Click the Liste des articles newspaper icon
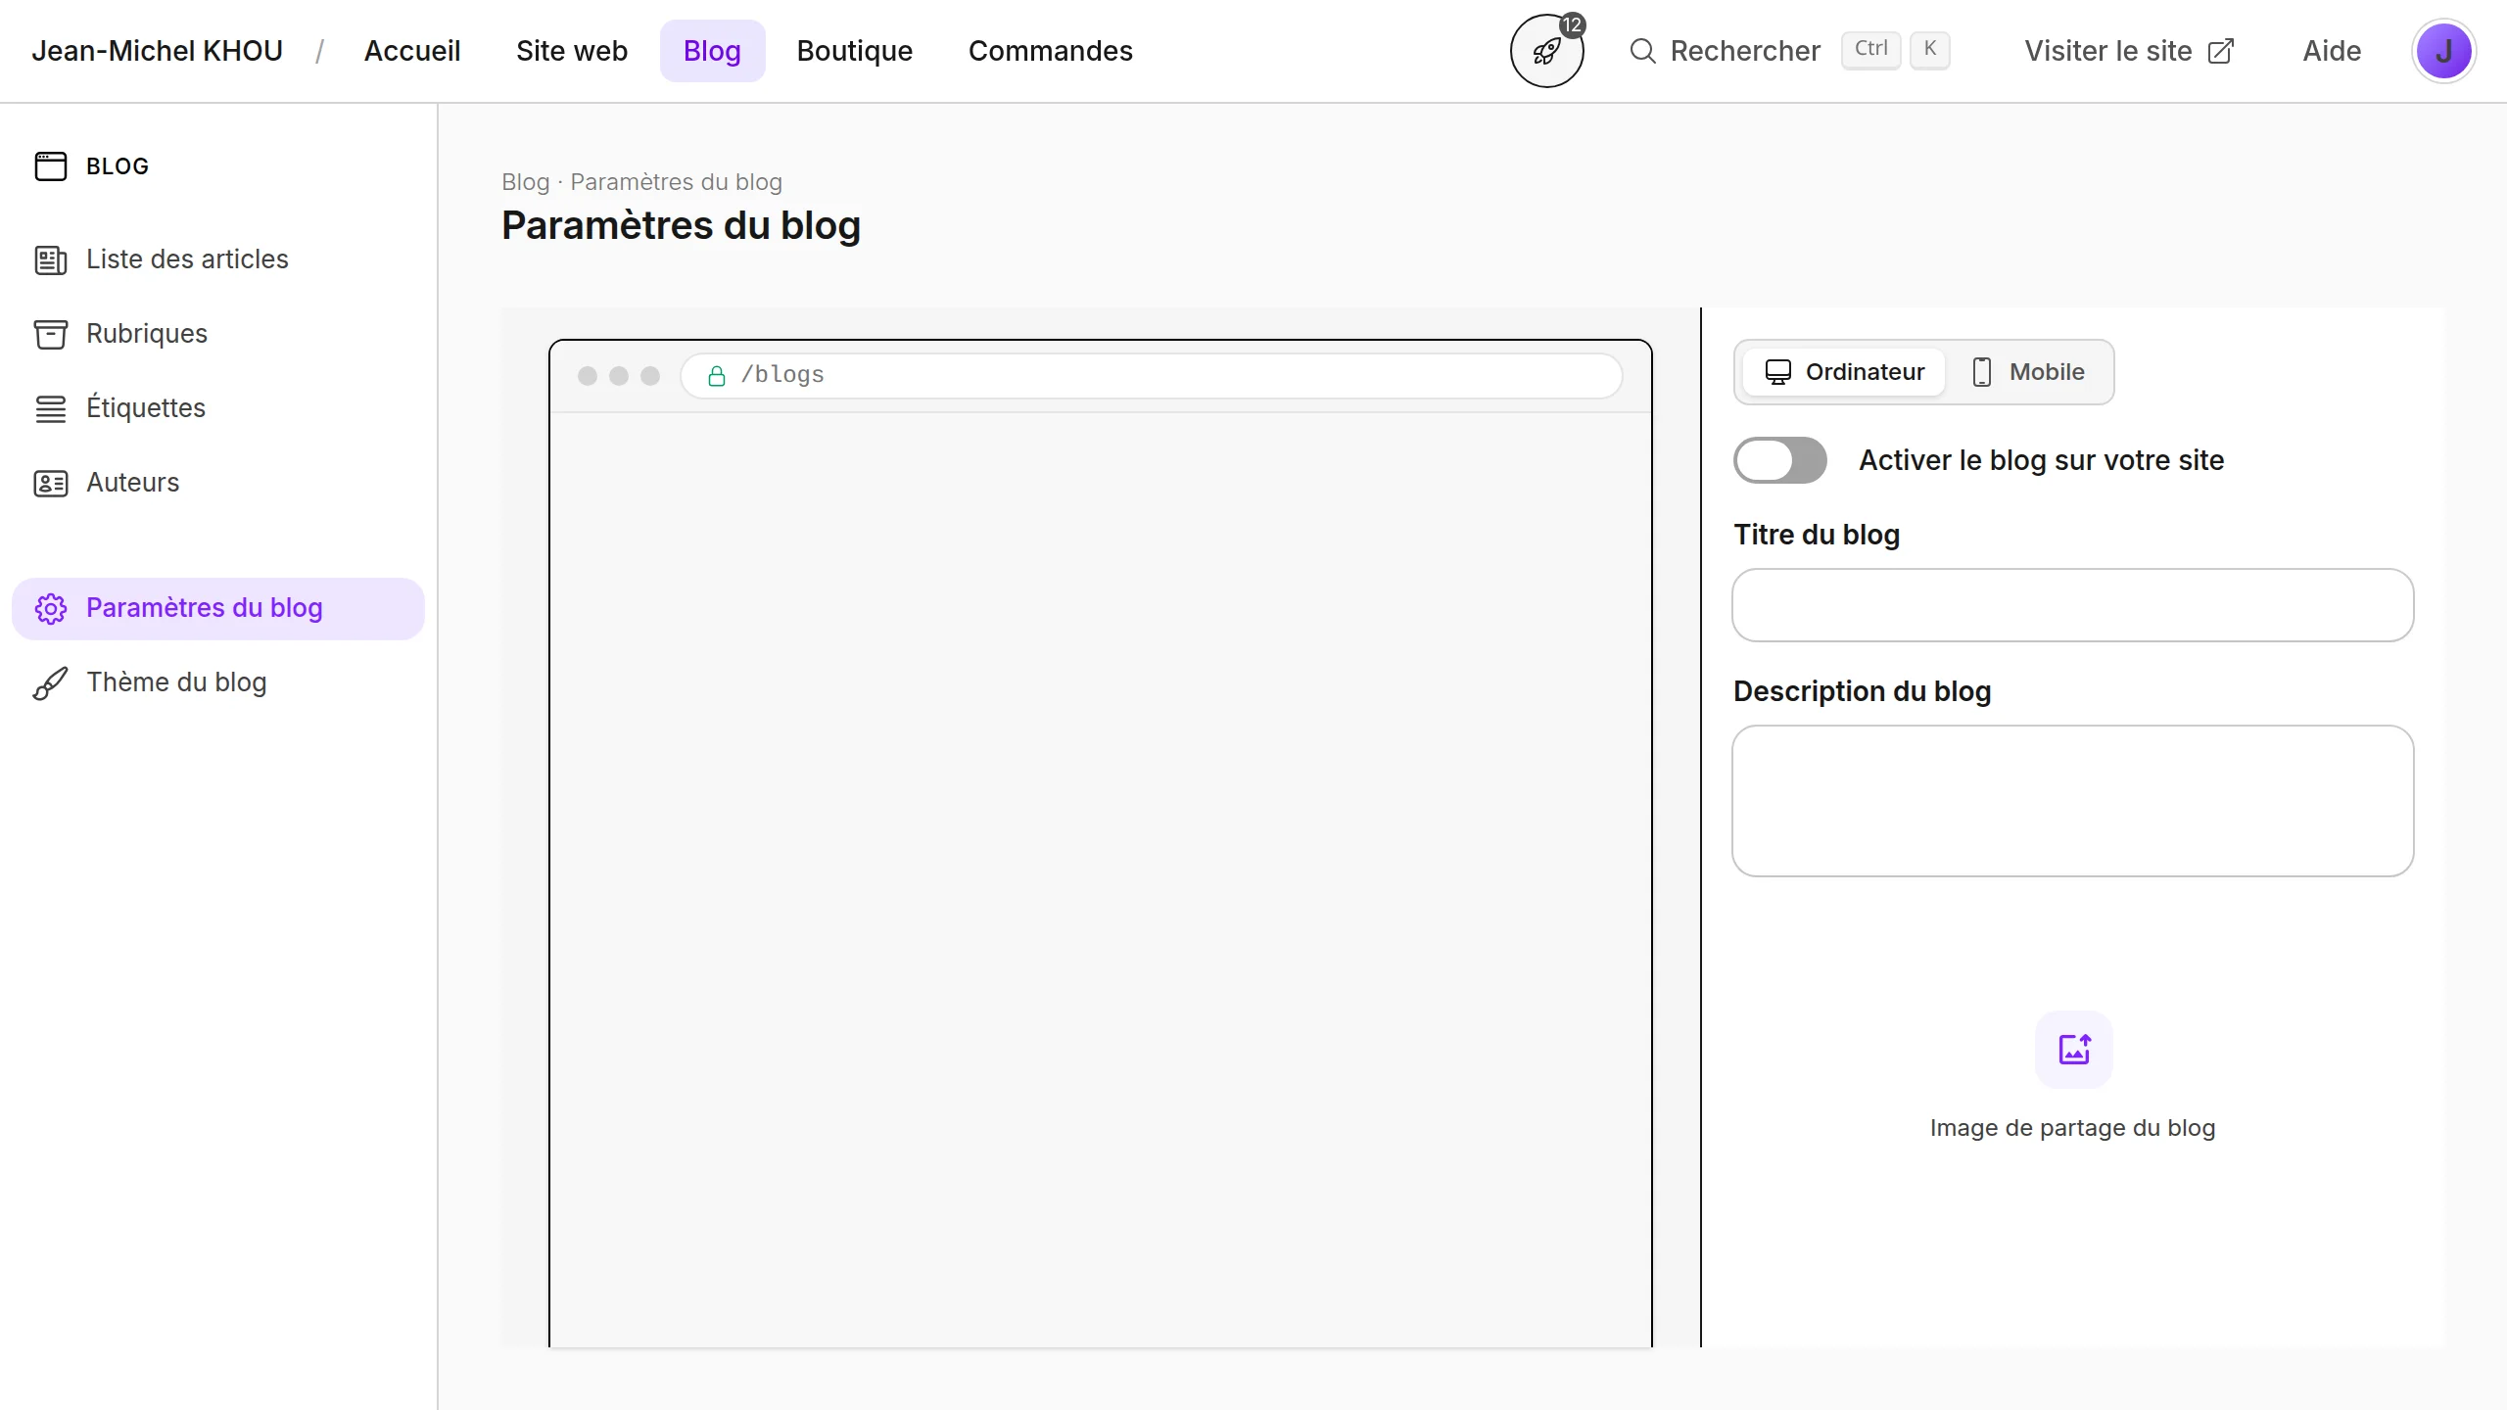The height and width of the screenshot is (1410, 2507). [x=50, y=259]
